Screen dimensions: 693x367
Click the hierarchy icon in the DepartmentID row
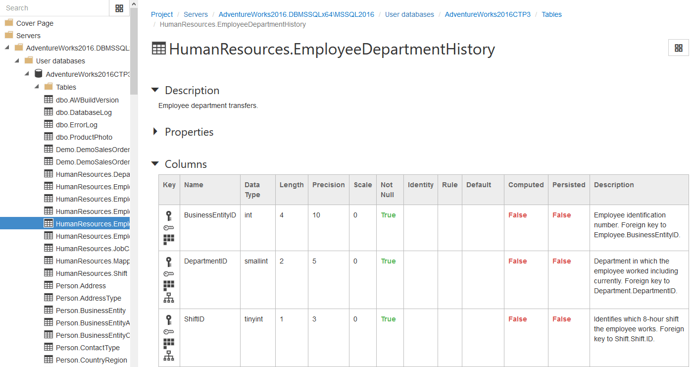coord(169,298)
